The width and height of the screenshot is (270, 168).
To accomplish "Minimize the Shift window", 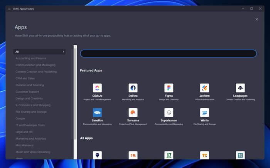I will click(x=243, y=8).
